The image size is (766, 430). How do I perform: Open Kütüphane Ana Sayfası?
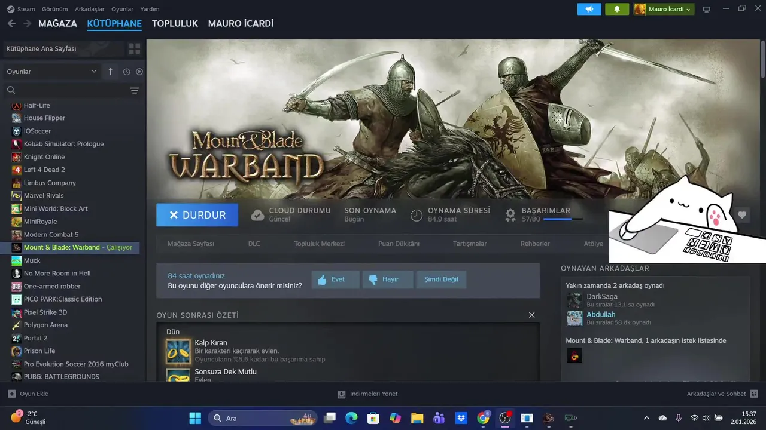(x=63, y=48)
